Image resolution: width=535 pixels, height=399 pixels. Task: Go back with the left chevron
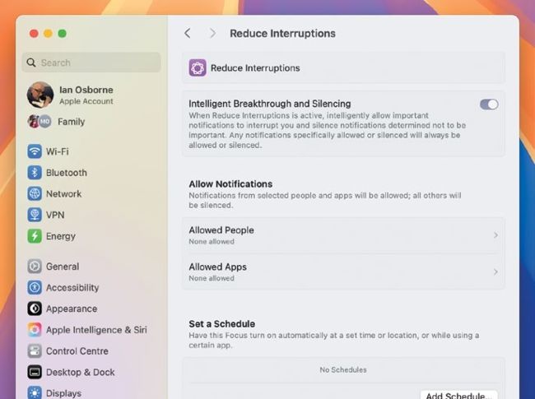click(188, 34)
